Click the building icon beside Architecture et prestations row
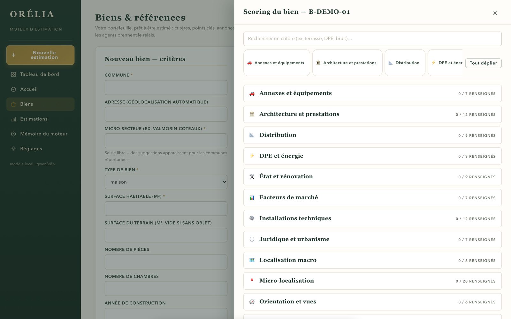The width and height of the screenshot is (511, 319). (252, 114)
